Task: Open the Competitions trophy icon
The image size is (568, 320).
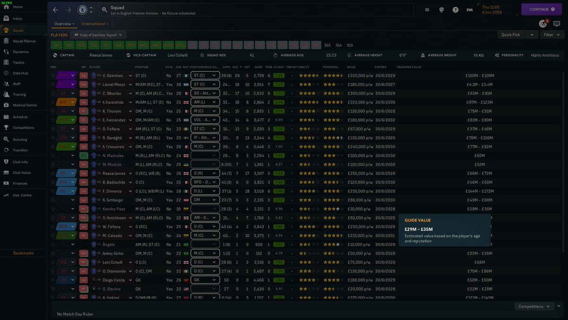Action: click(6, 128)
